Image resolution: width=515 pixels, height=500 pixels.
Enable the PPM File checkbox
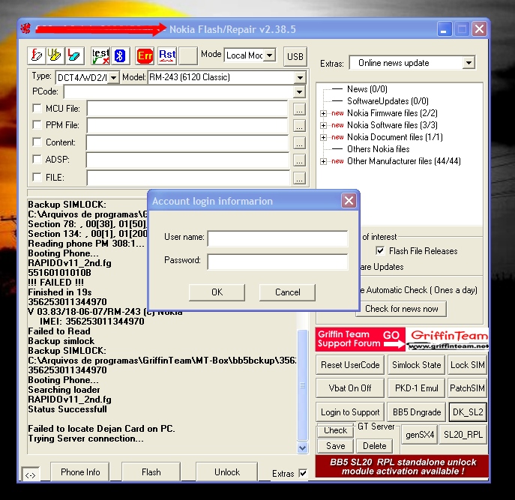[37, 125]
